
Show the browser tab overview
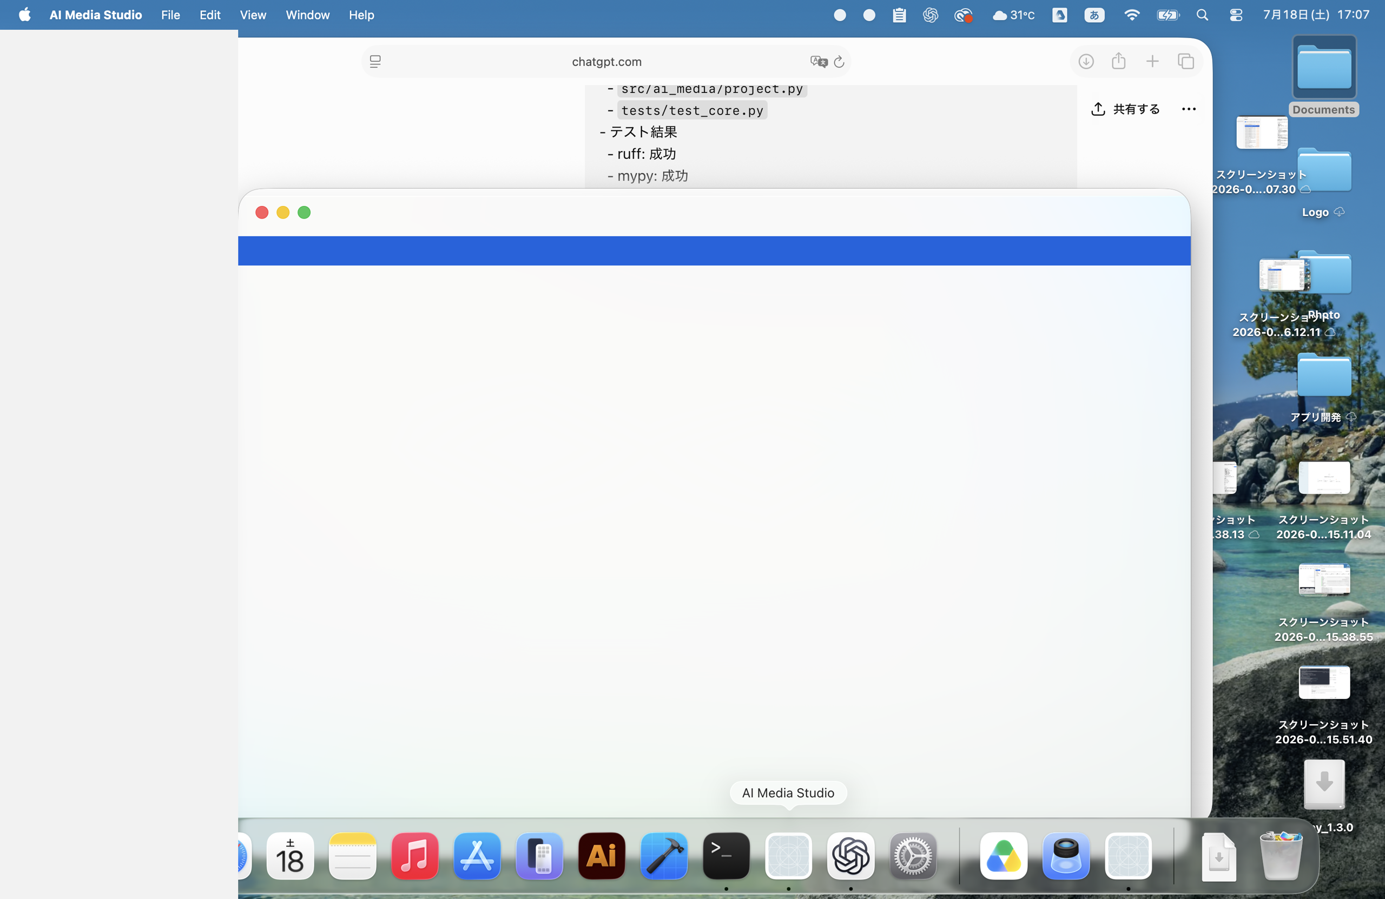coord(1186,62)
